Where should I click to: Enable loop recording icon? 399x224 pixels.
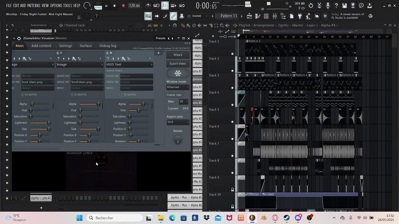coord(182,6)
